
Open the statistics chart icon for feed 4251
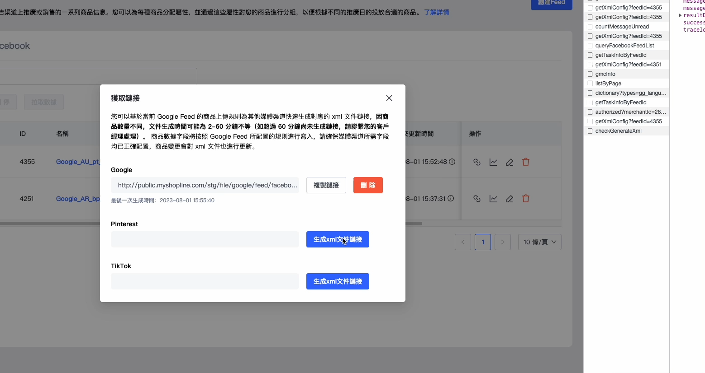coord(493,199)
